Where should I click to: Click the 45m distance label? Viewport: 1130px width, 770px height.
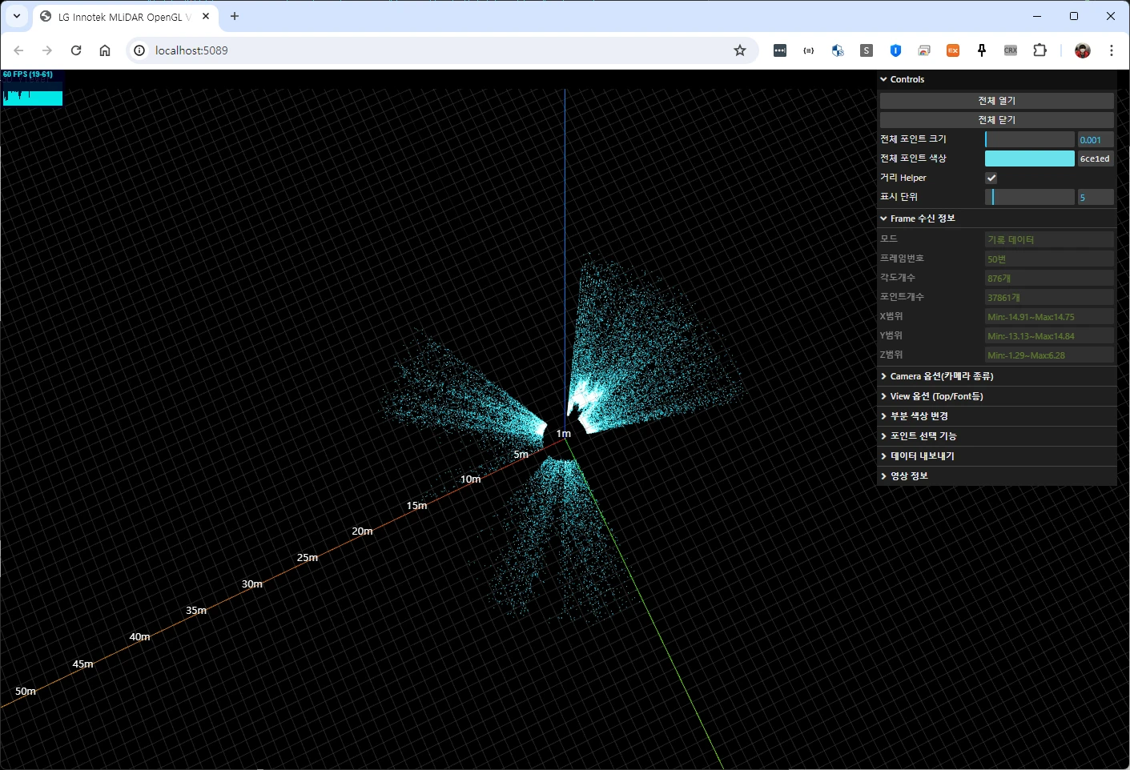82,664
